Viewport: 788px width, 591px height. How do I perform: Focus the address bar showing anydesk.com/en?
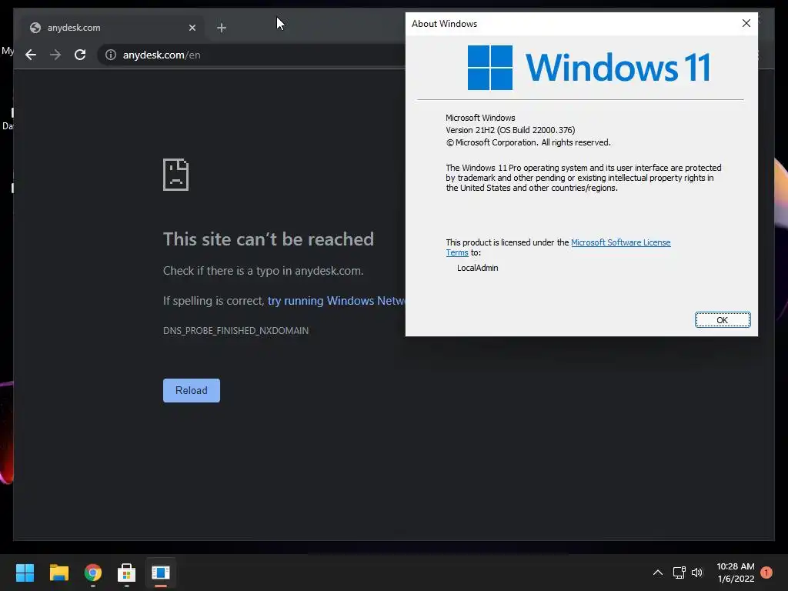(252, 55)
